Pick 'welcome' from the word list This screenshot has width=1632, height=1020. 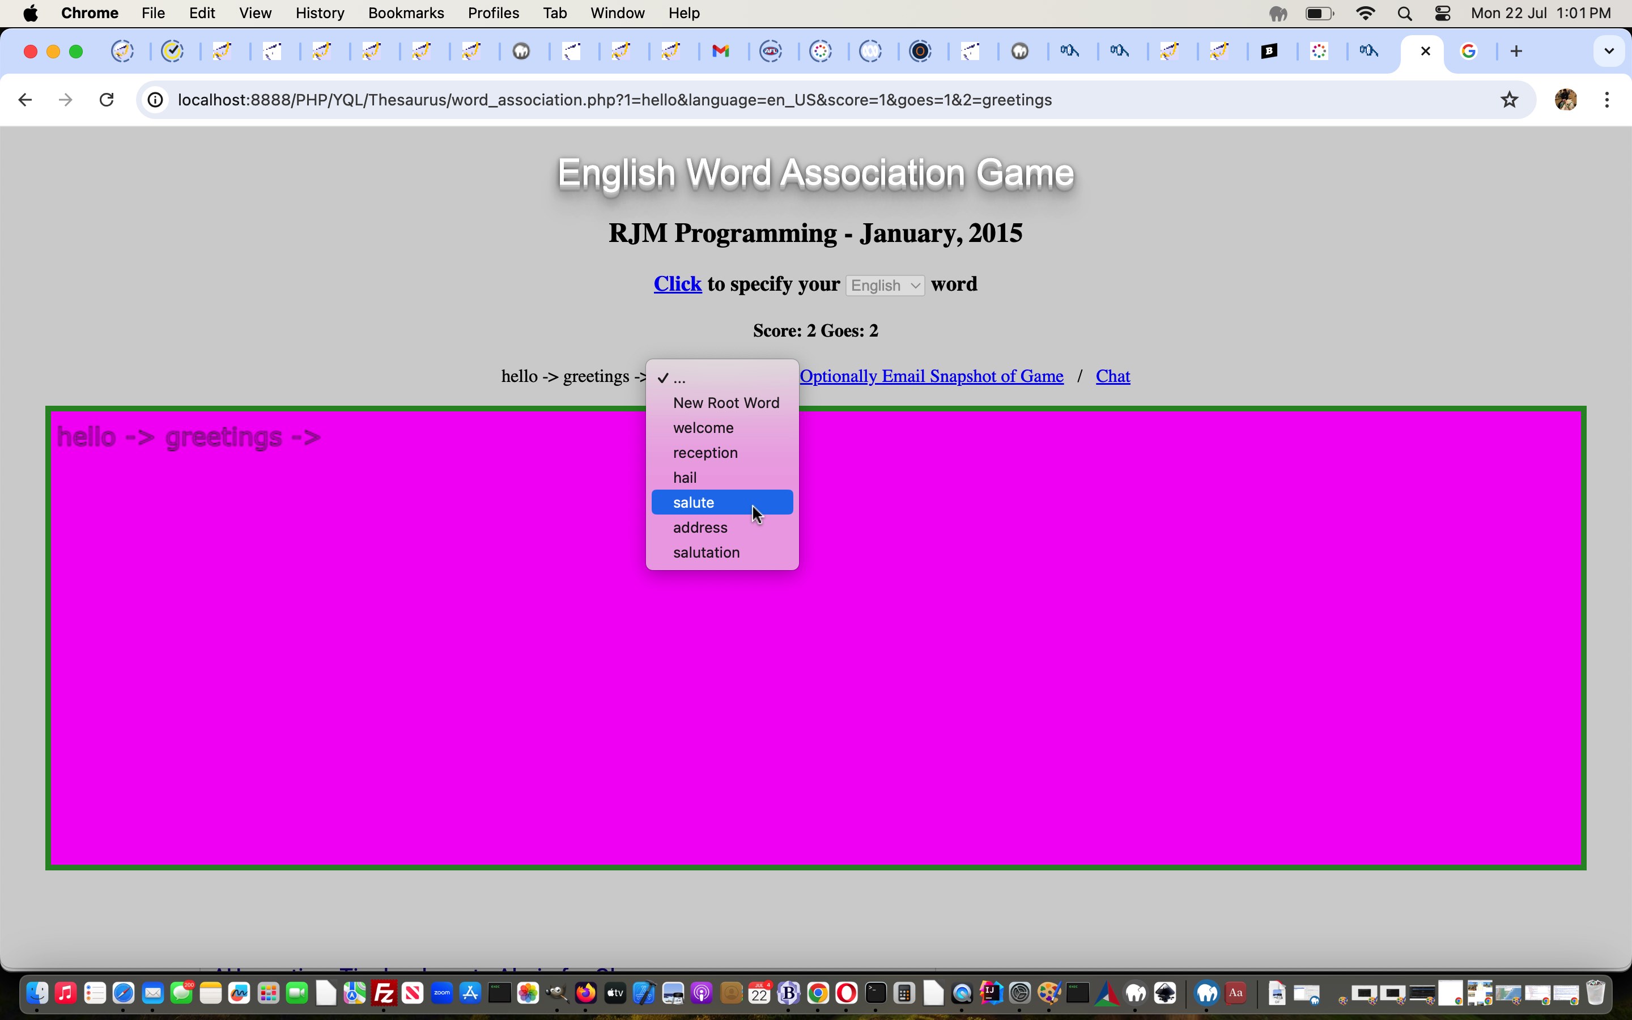(x=722, y=428)
